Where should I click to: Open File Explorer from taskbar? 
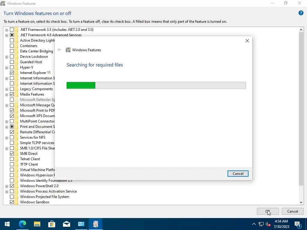pos(37,224)
